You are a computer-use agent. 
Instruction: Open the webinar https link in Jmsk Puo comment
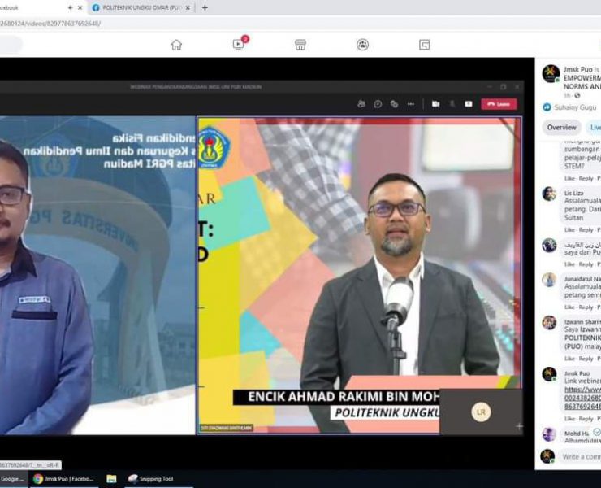tap(582, 399)
